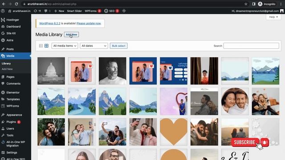The height and width of the screenshot is (160, 285).
Task: Click the WordPress logo in admin bar
Action: pyautogui.click(x=3, y=11)
